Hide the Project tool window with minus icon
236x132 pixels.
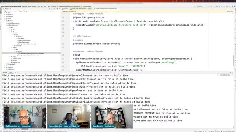point(59,9)
